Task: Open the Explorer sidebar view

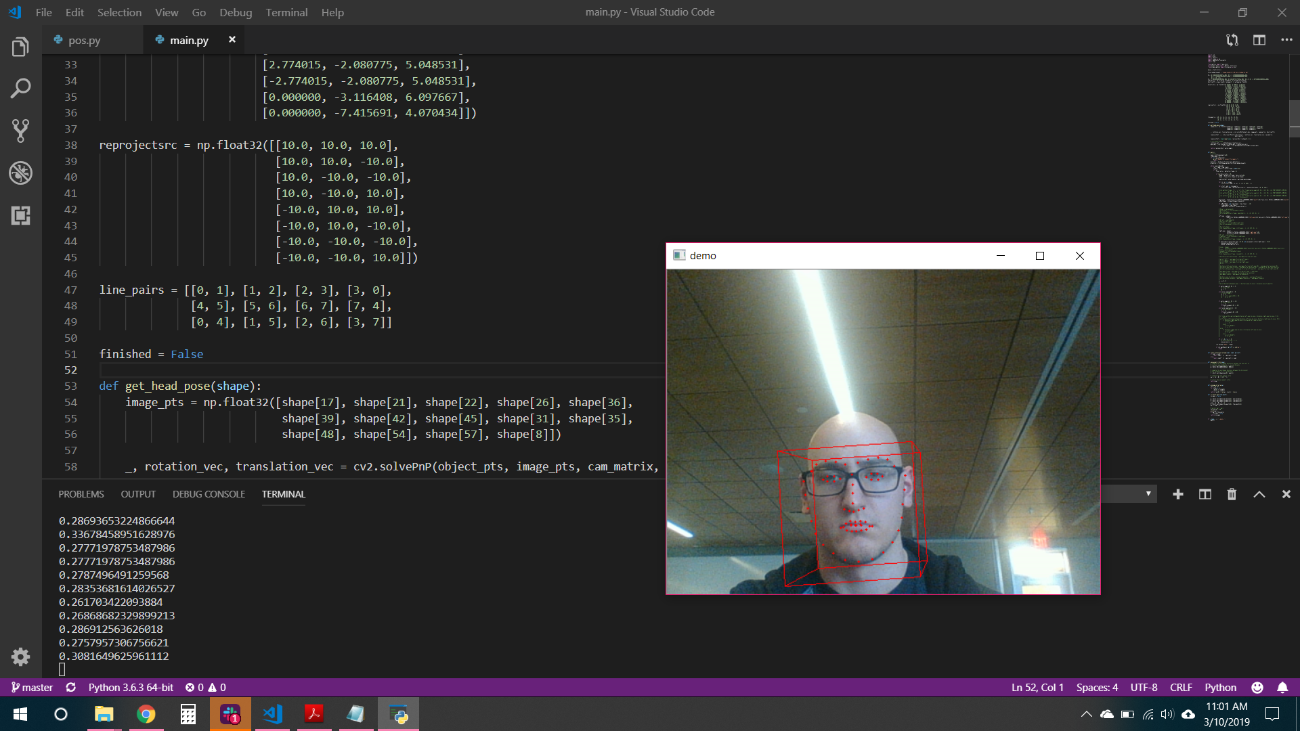Action: [20, 47]
